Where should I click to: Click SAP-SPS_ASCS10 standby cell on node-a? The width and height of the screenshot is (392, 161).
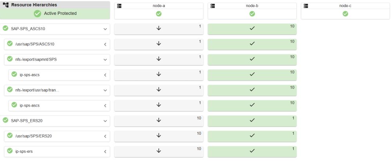pyautogui.click(x=159, y=29)
